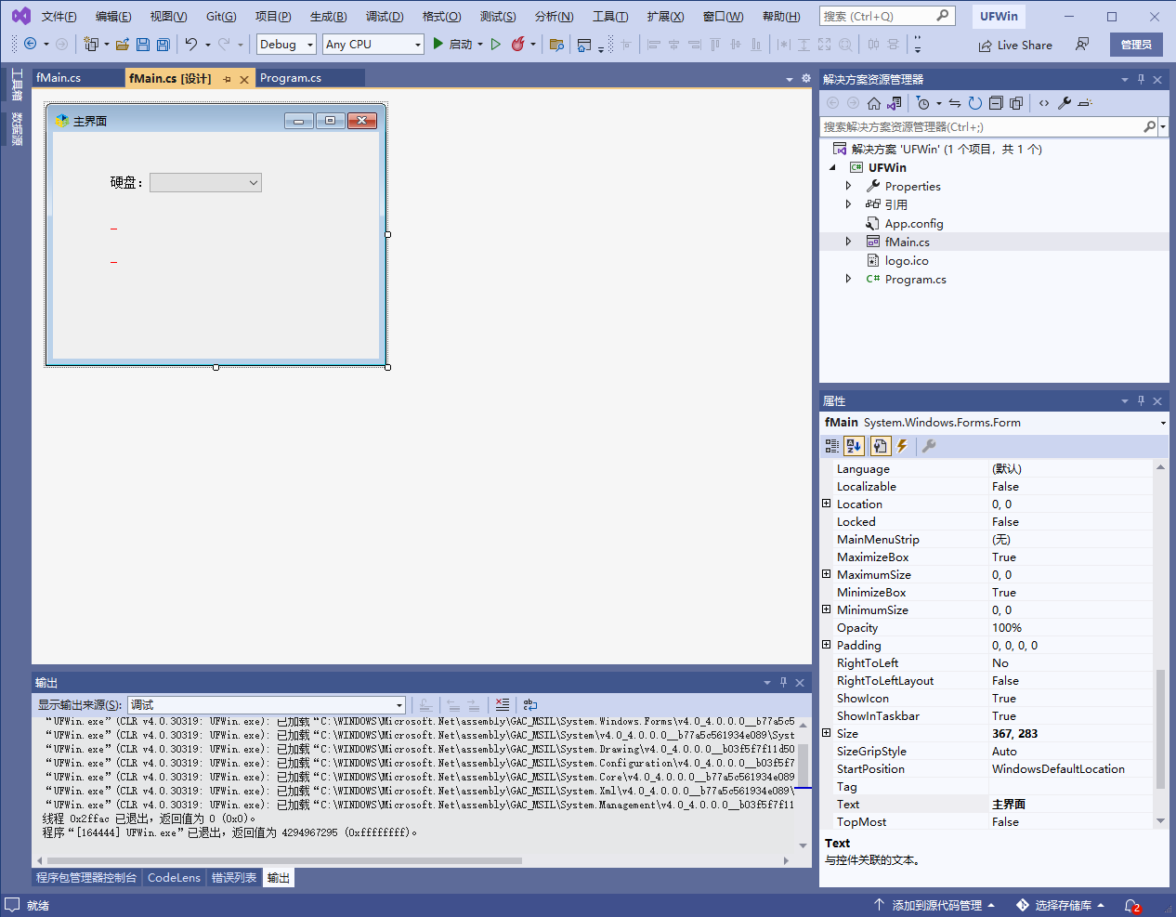The width and height of the screenshot is (1176, 917).
Task: Click 添加到源代码管理 in status bar
Action: [934, 905]
